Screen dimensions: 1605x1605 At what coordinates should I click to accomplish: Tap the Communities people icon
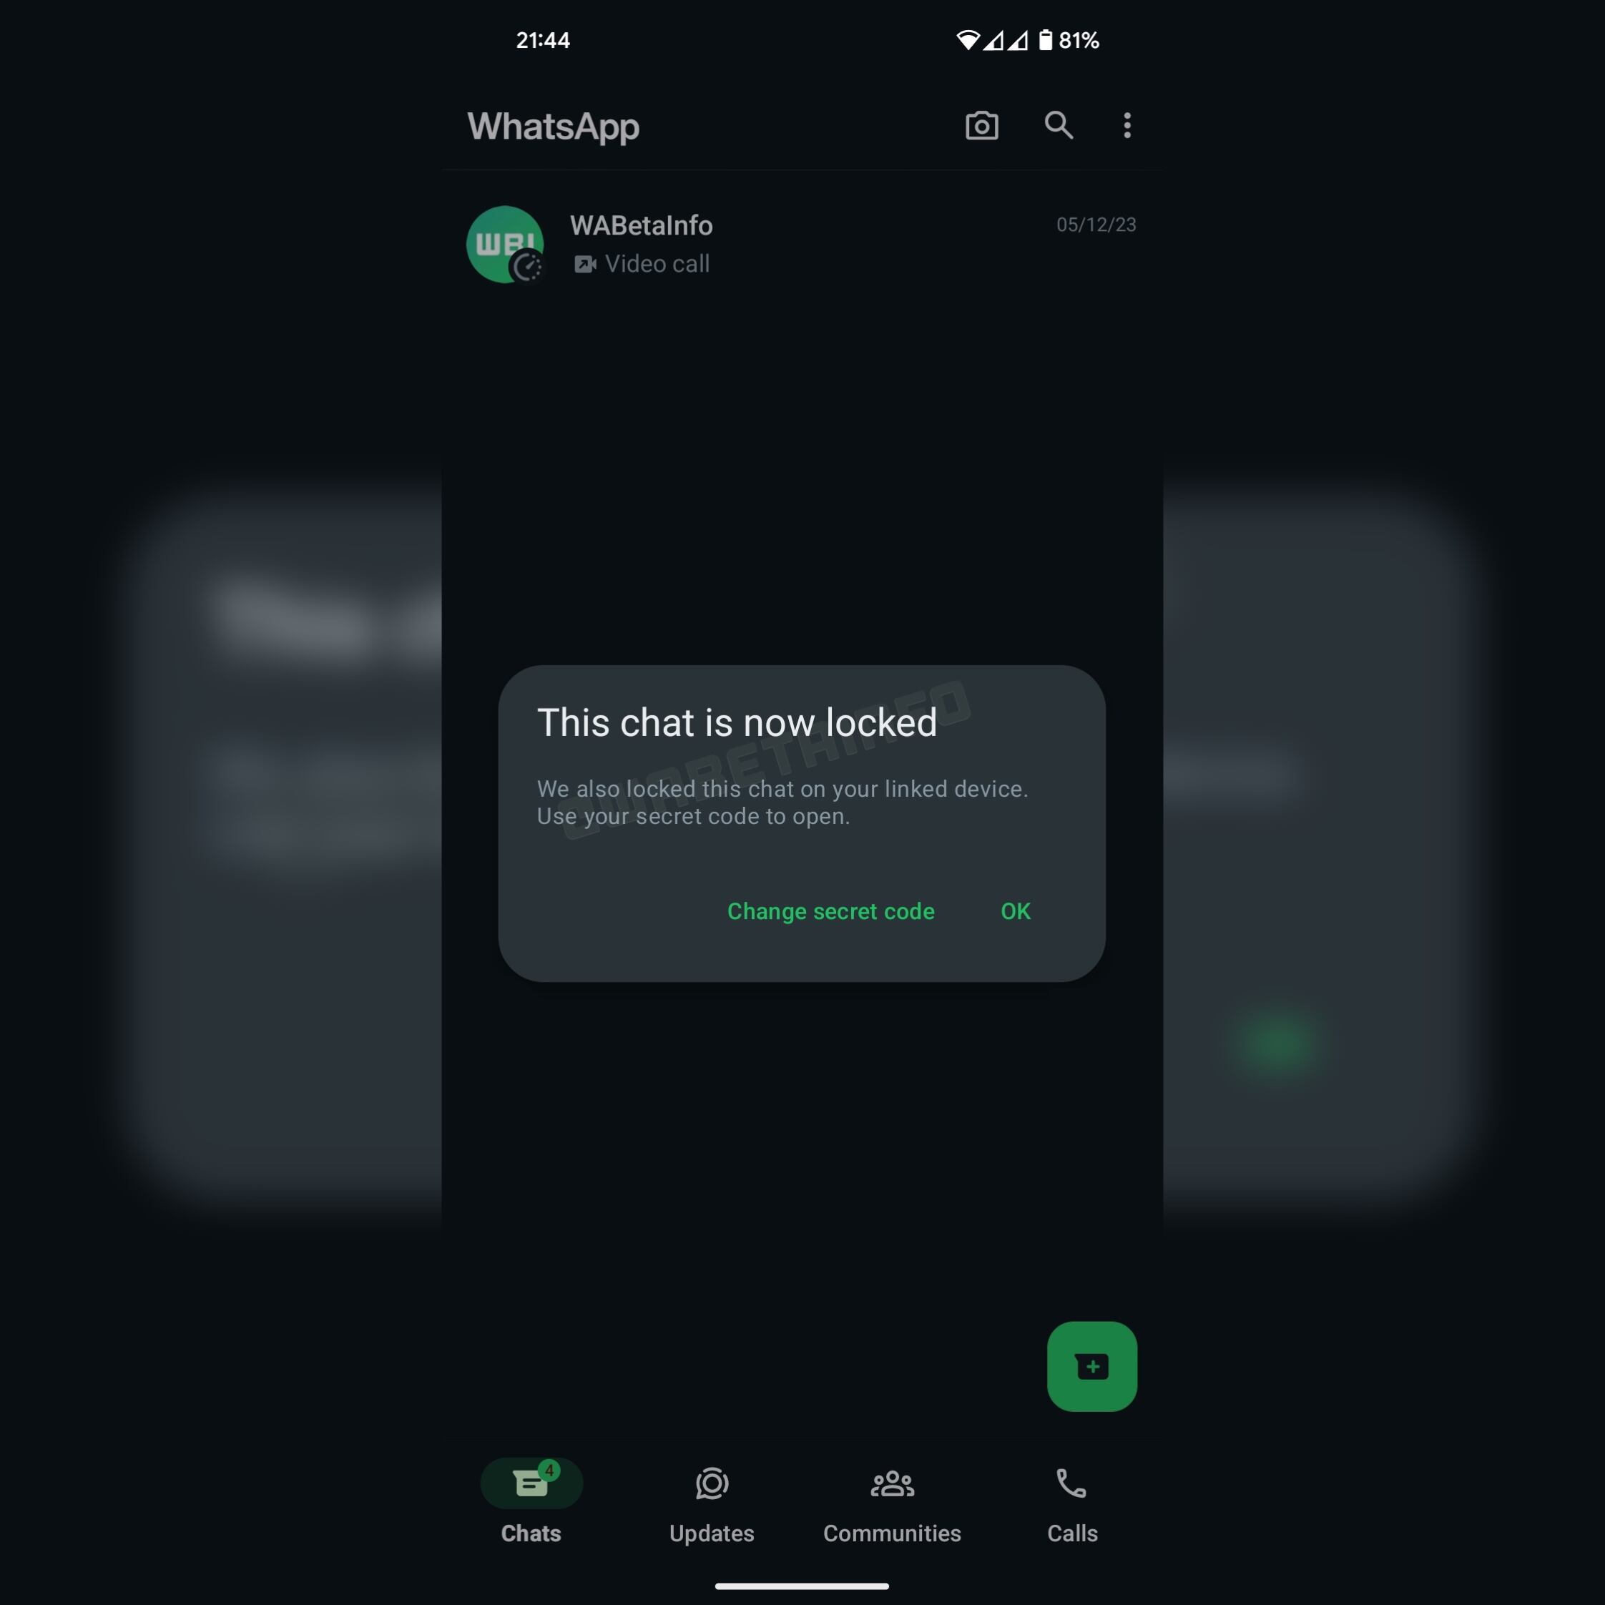pos(892,1483)
